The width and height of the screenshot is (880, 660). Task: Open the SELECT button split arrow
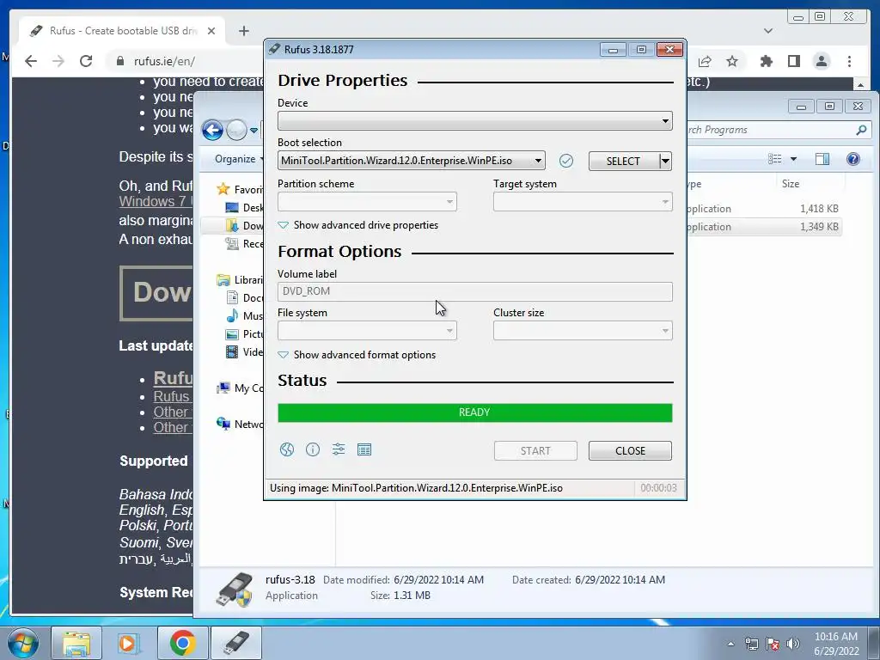[665, 161]
